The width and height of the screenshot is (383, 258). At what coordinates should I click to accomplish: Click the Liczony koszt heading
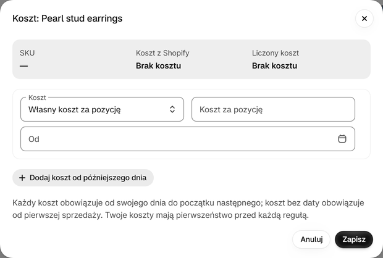[x=276, y=53]
